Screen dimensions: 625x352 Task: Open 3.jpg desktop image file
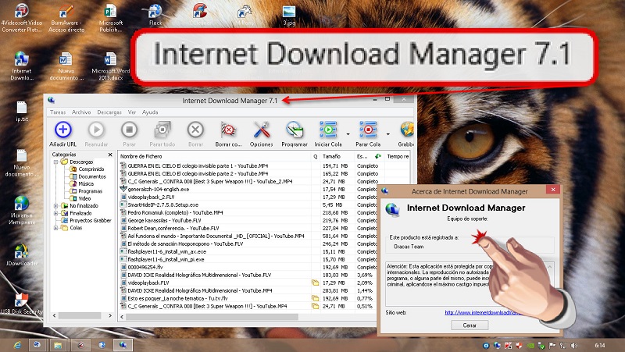click(289, 16)
